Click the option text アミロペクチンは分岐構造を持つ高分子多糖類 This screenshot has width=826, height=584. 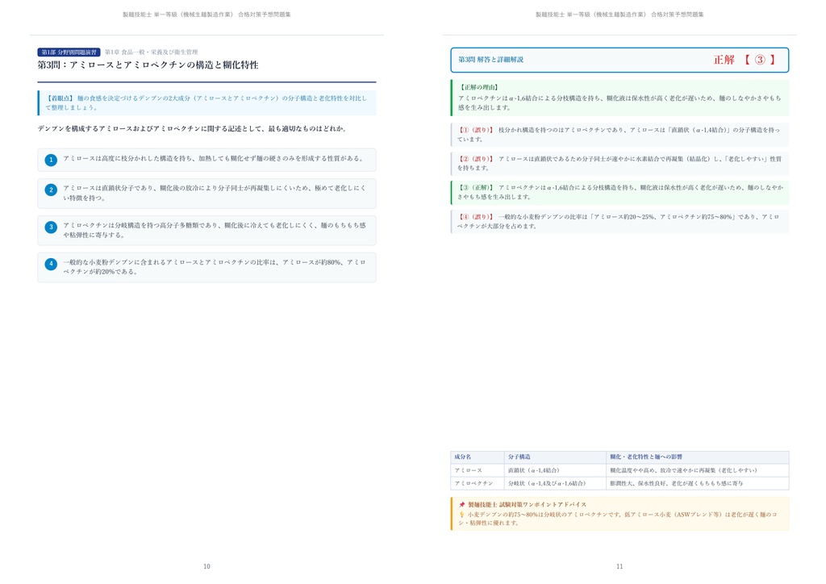click(x=215, y=230)
